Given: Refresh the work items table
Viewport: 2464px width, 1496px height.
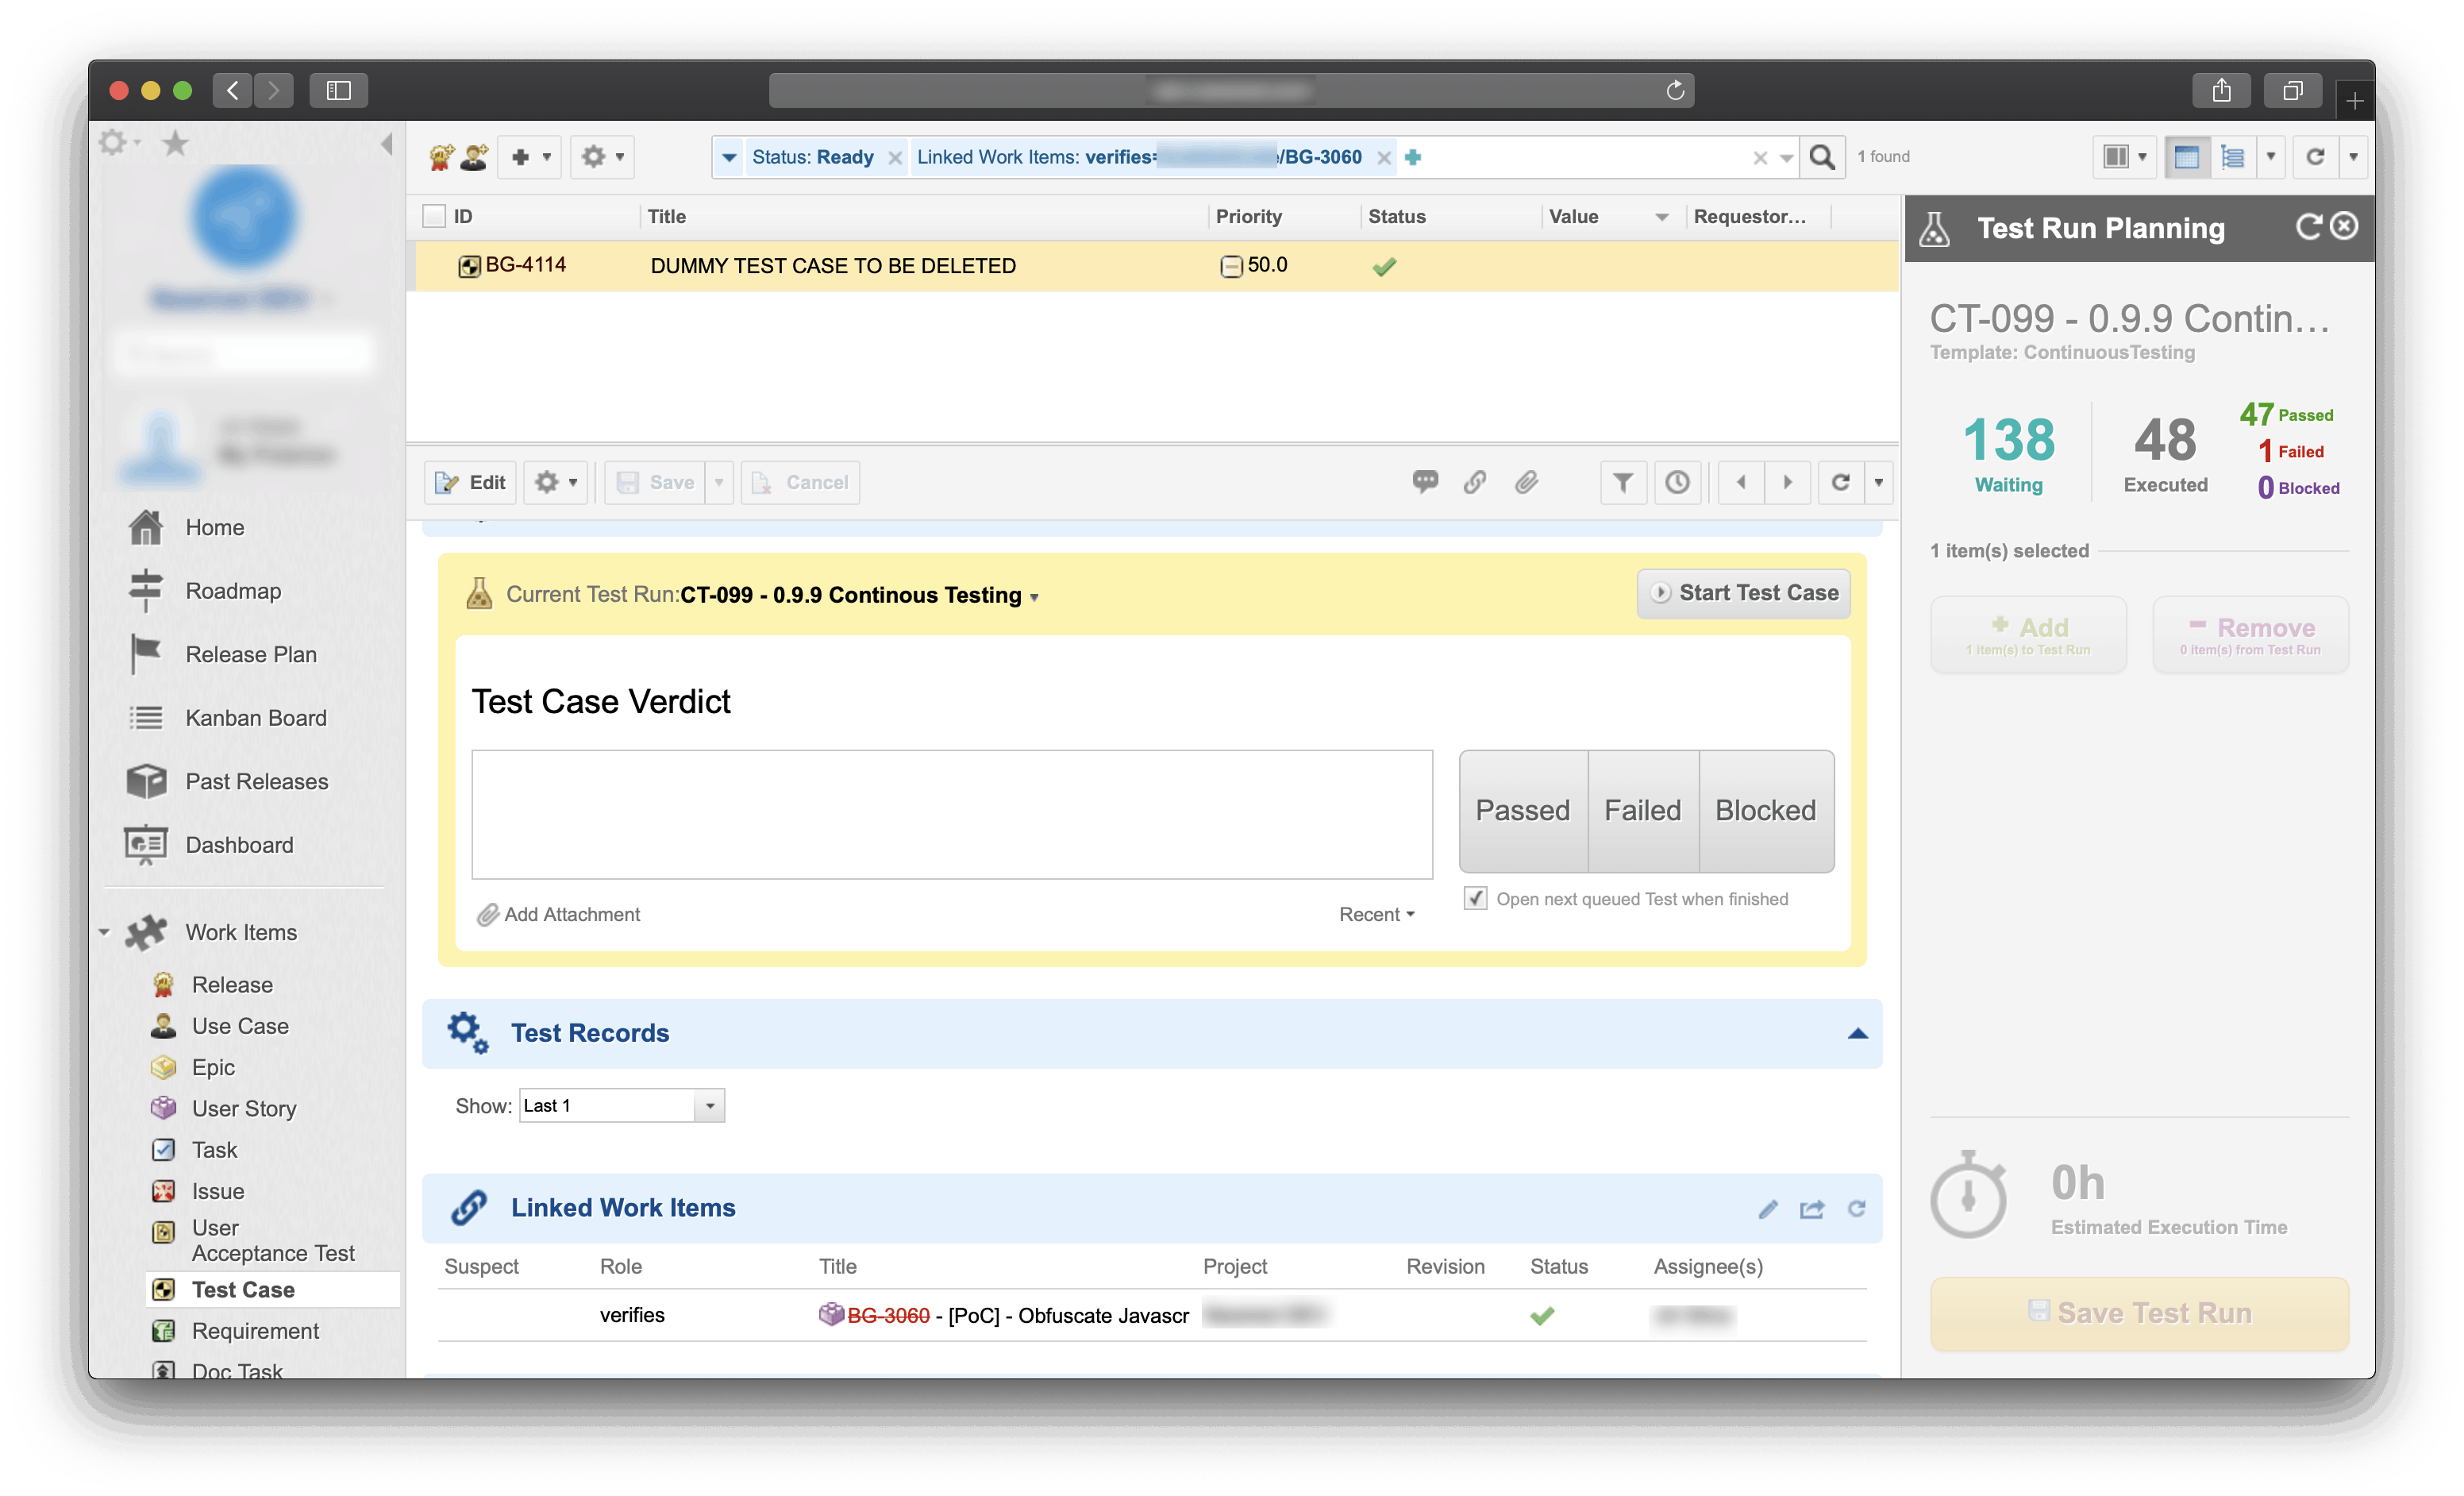Looking at the screenshot, I should point(2315,157).
